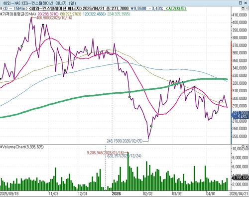Image resolution: width=249 pixels, height=197 pixels.
Task: Click the window title 해외-NAS:CEG-컨스텔레이션 에너지 (일)
Action: coord(39,3)
